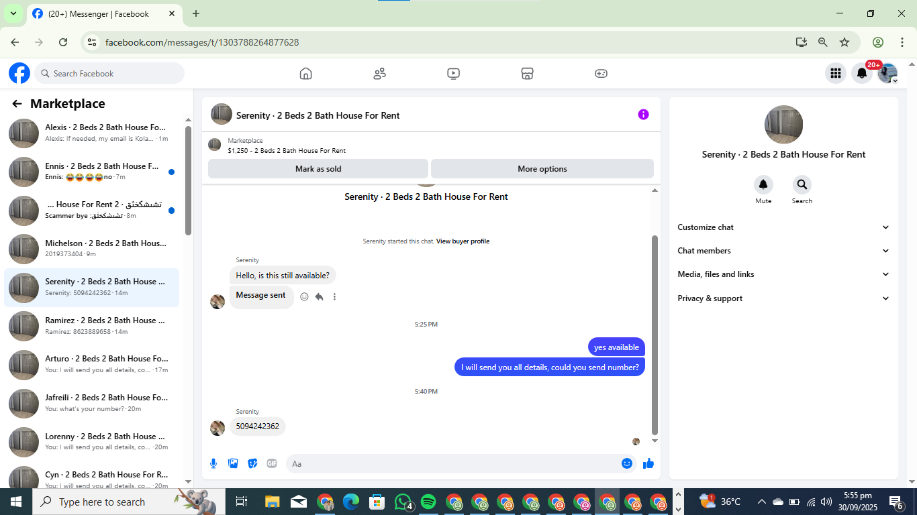Send a thumbs-up like
Viewport: 917px width, 515px height.
pos(648,463)
